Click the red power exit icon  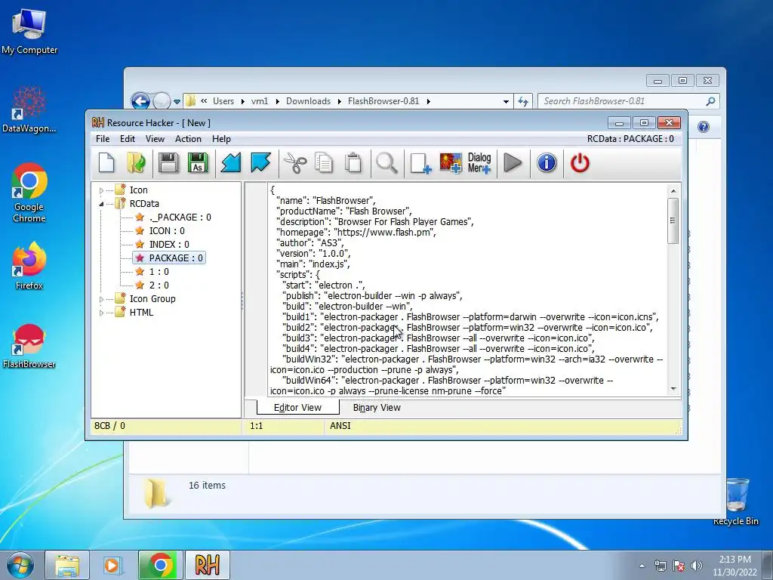[580, 163]
